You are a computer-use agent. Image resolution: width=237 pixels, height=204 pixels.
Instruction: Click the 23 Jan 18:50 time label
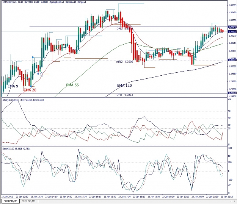point(154,197)
